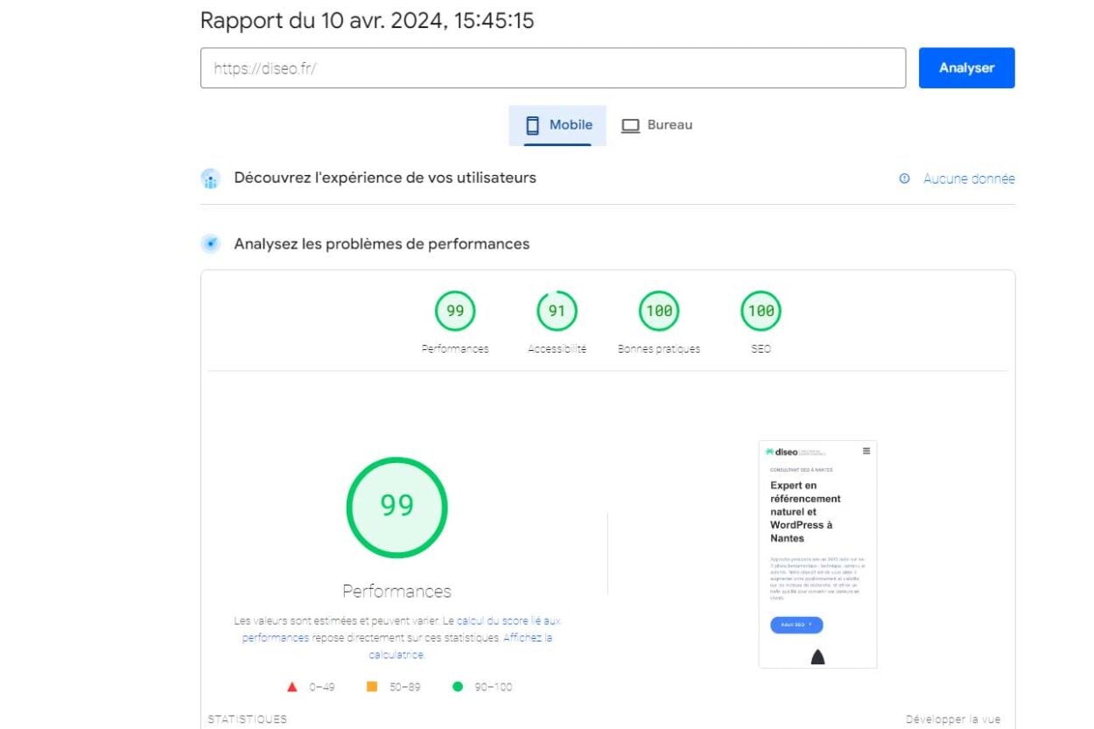
Task: Click the performance analysis section icon
Action: (x=210, y=244)
